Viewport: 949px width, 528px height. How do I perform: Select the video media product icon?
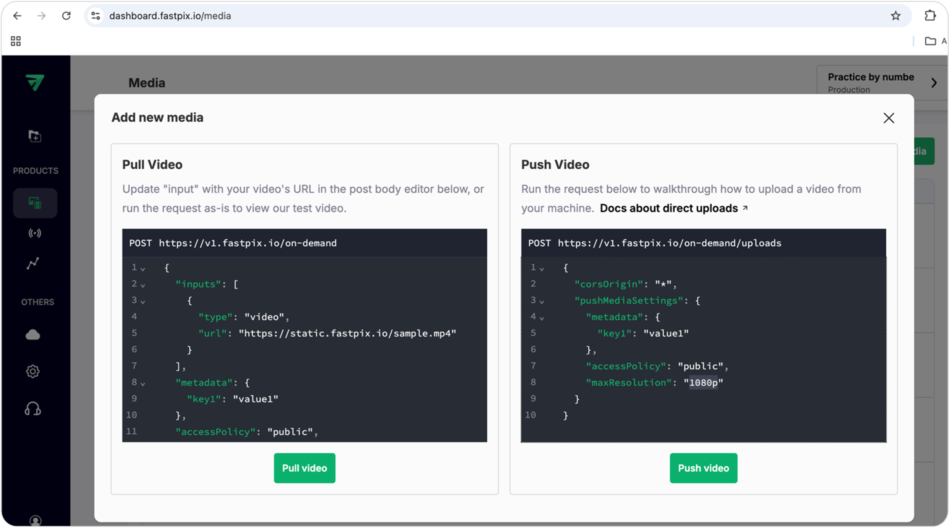[35, 203]
